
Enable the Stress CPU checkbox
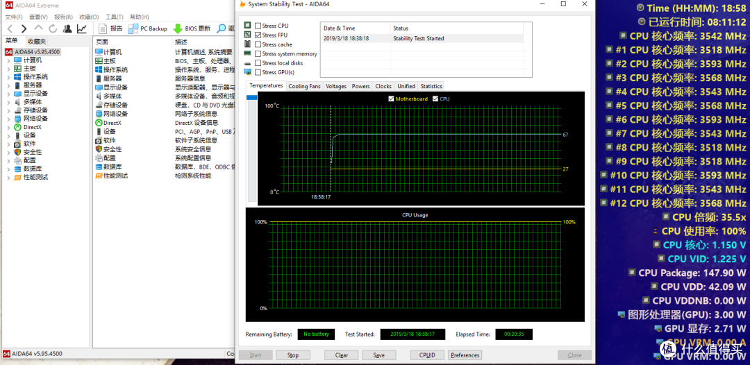click(258, 26)
